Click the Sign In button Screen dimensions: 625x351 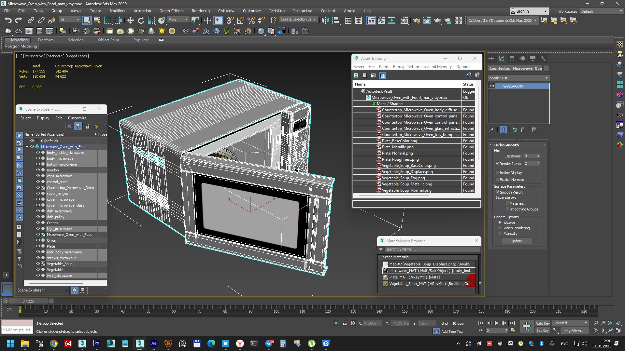coord(529,11)
